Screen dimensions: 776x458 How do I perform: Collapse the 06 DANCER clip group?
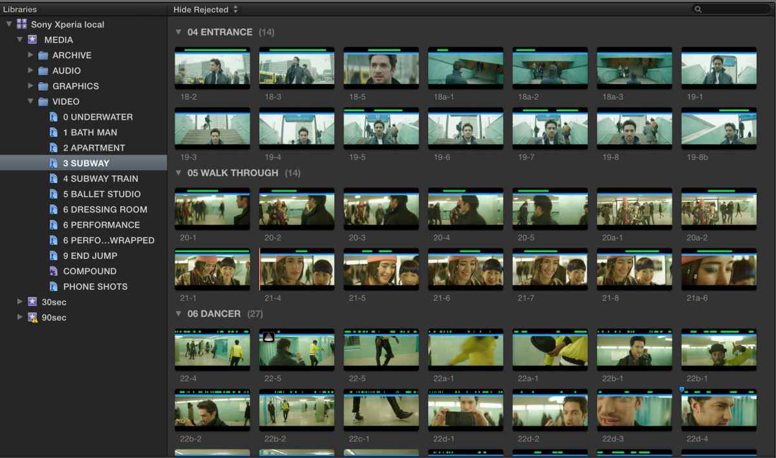tap(179, 314)
